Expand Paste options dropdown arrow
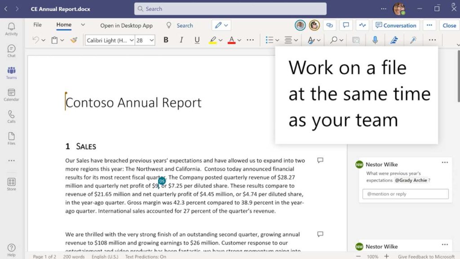The height and width of the screenshot is (259, 460). (62, 40)
